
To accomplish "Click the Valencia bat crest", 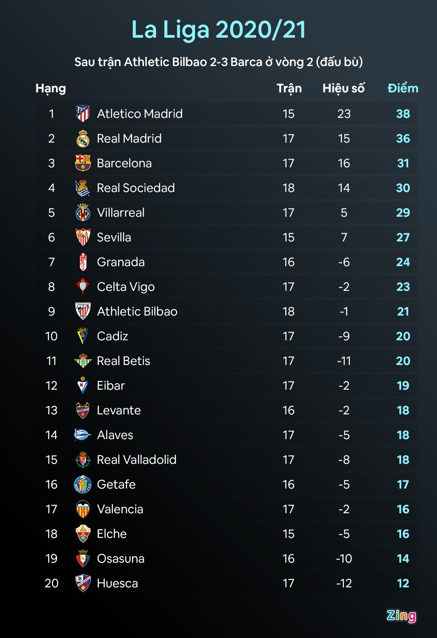I will [83, 509].
